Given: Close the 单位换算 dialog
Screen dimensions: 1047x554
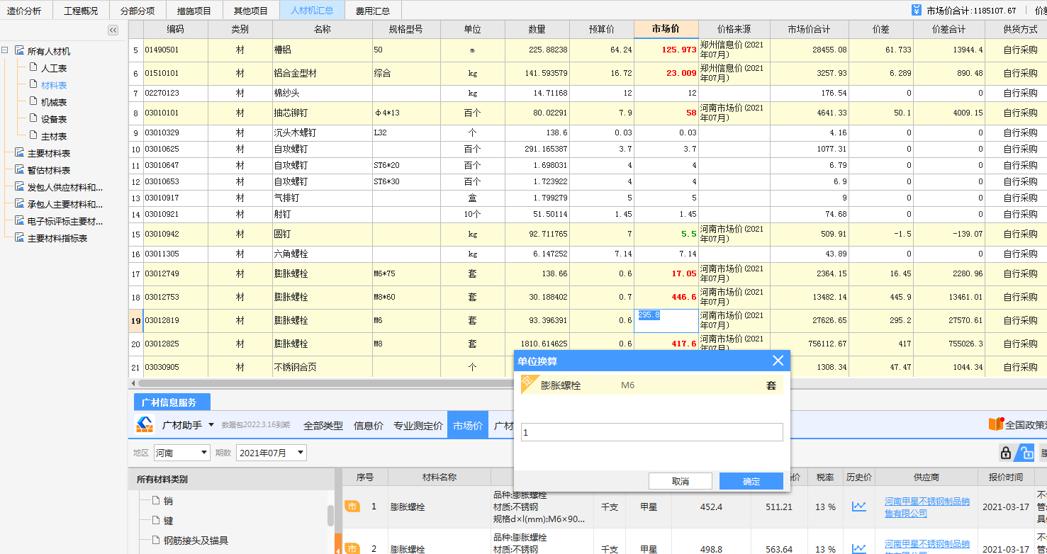Looking at the screenshot, I should pyautogui.click(x=778, y=361).
